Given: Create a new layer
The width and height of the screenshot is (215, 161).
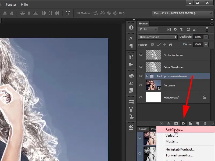Looking at the screenshot, I should [x=198, y=124].
